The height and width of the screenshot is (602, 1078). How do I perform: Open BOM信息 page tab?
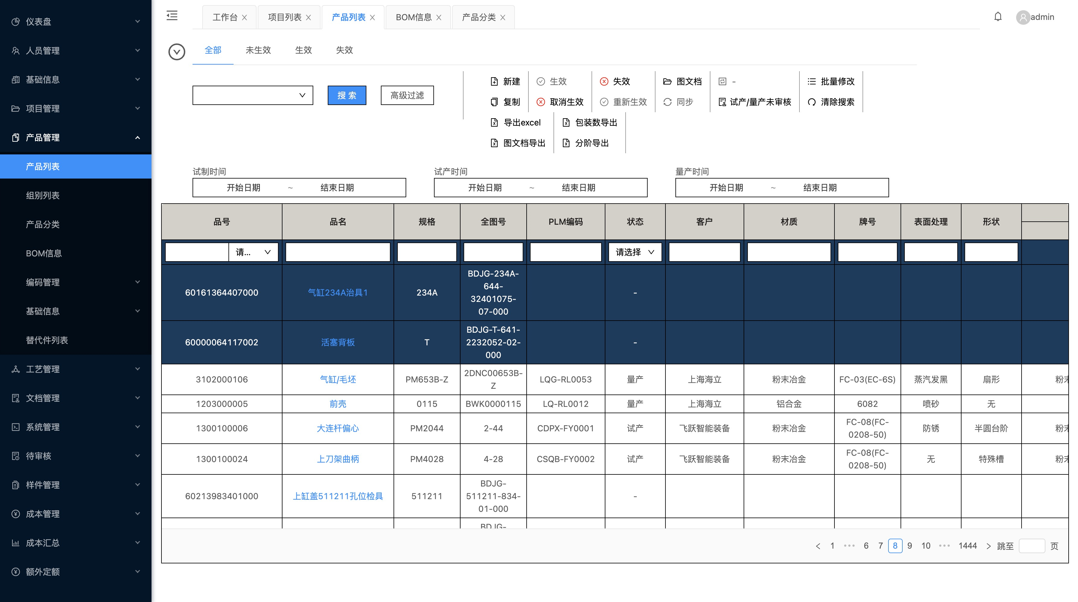tap(413, 17)
